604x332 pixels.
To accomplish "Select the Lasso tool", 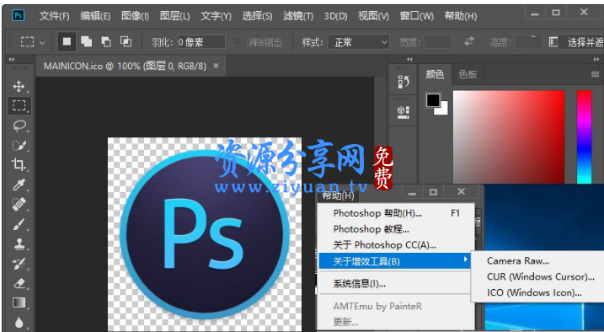I will tap(19, 126).
